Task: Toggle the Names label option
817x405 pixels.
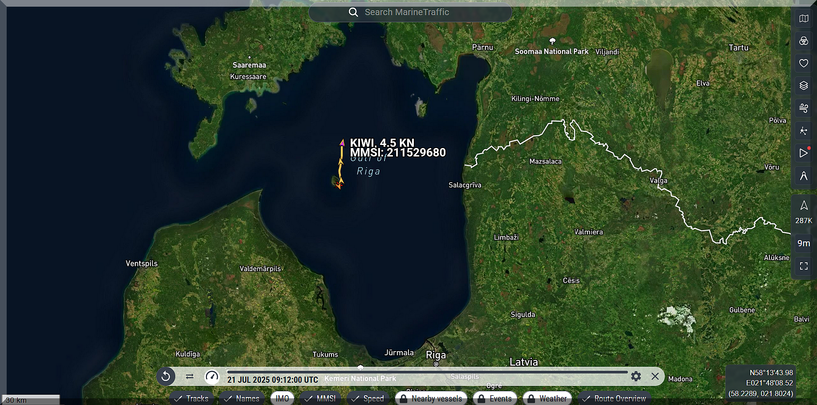Action: pos(242,398)
